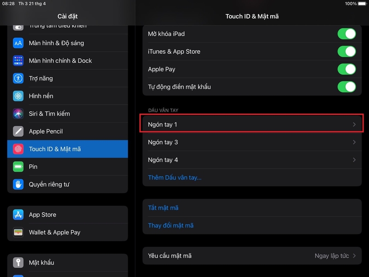Tap Tắt mật mã

[x=163, y=208]
